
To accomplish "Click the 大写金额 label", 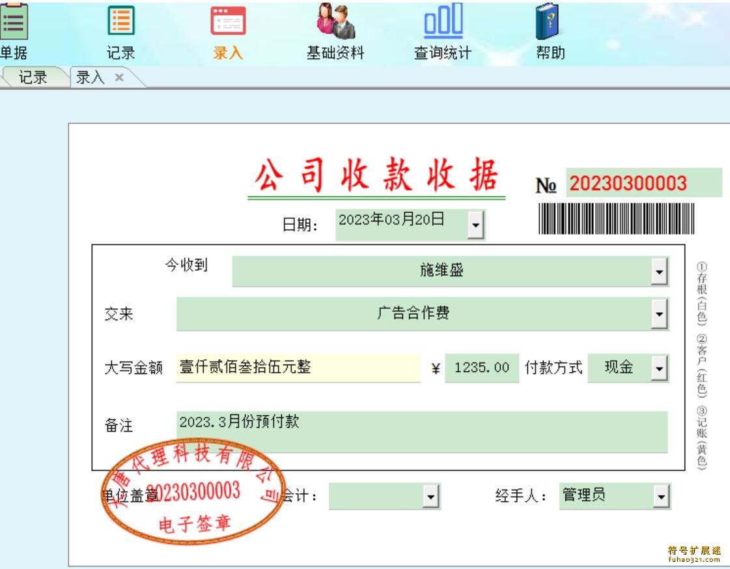I will click(x=133, y=368).
